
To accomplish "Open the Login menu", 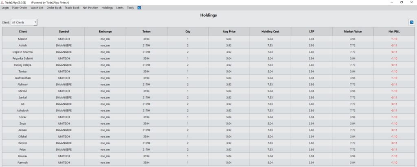I will pos(5,8).
